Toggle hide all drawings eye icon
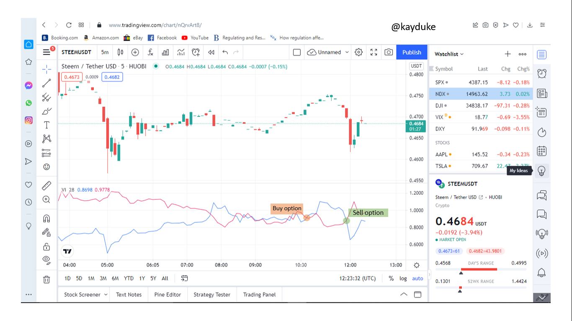572x321 pixels. [x=46, y=260]
